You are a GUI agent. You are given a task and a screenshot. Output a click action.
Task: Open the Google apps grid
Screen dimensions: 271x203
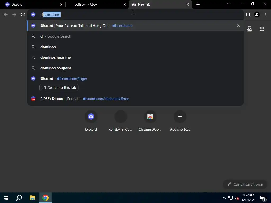tap(262, 29)
